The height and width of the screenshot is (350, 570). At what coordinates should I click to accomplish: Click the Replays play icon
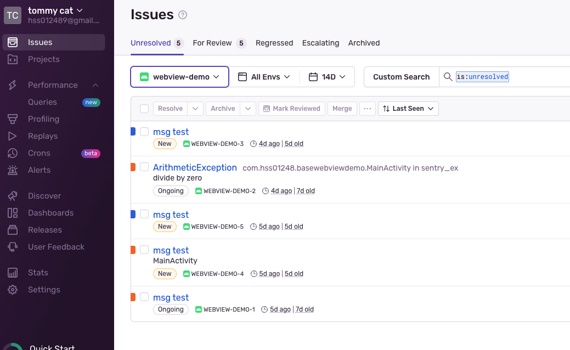13,136
